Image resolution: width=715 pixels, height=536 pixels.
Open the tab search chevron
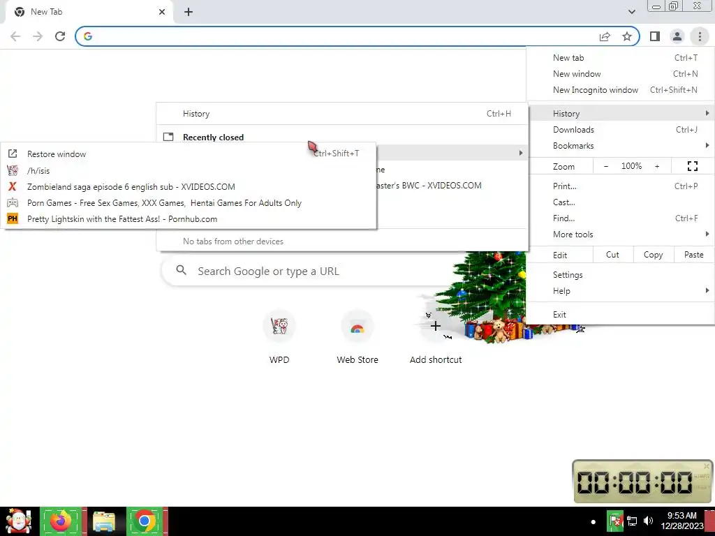coord(631,12)
